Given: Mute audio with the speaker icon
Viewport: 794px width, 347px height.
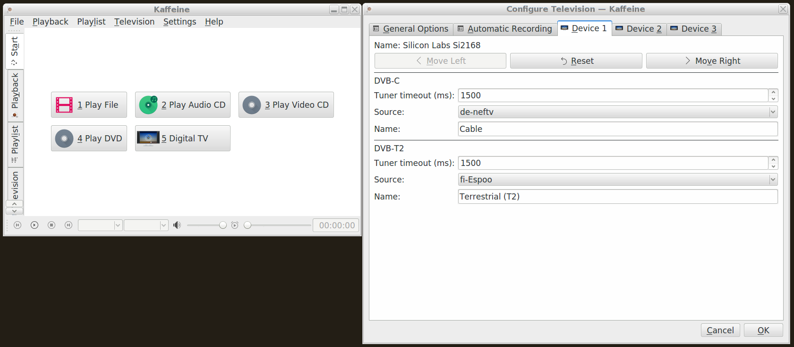Looking at the screenshot, I should 177,225.
